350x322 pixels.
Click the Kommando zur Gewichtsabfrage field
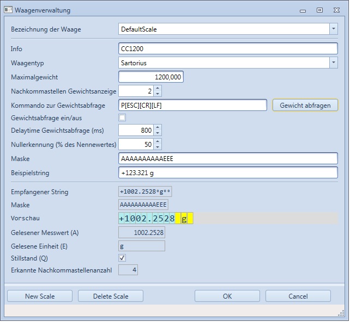pos(192,105)
